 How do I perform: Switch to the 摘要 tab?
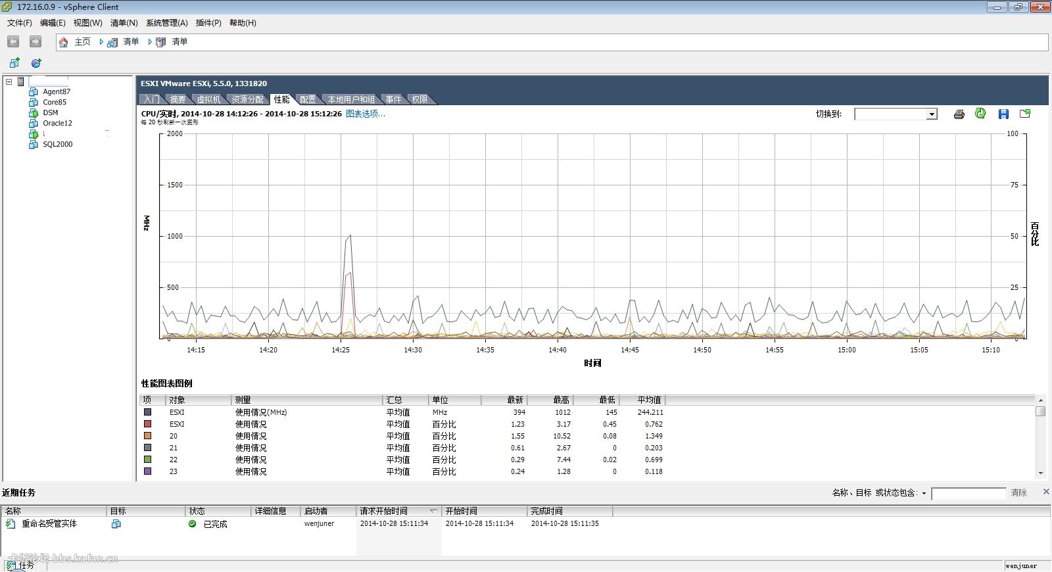[178, 99]
